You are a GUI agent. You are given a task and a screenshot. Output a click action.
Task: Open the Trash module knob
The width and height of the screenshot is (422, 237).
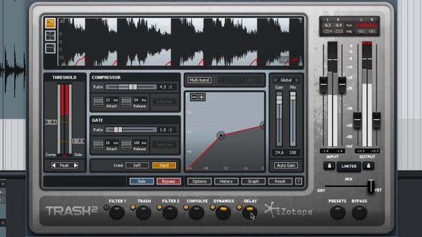(x=144, y=213)
